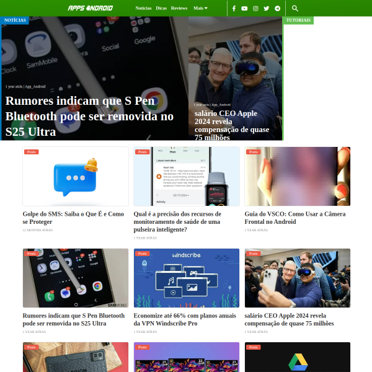Click '12 MONTHS ATRÁS' under Golpe do SMS
372x372 pixels.
click(x=38, y=230)
